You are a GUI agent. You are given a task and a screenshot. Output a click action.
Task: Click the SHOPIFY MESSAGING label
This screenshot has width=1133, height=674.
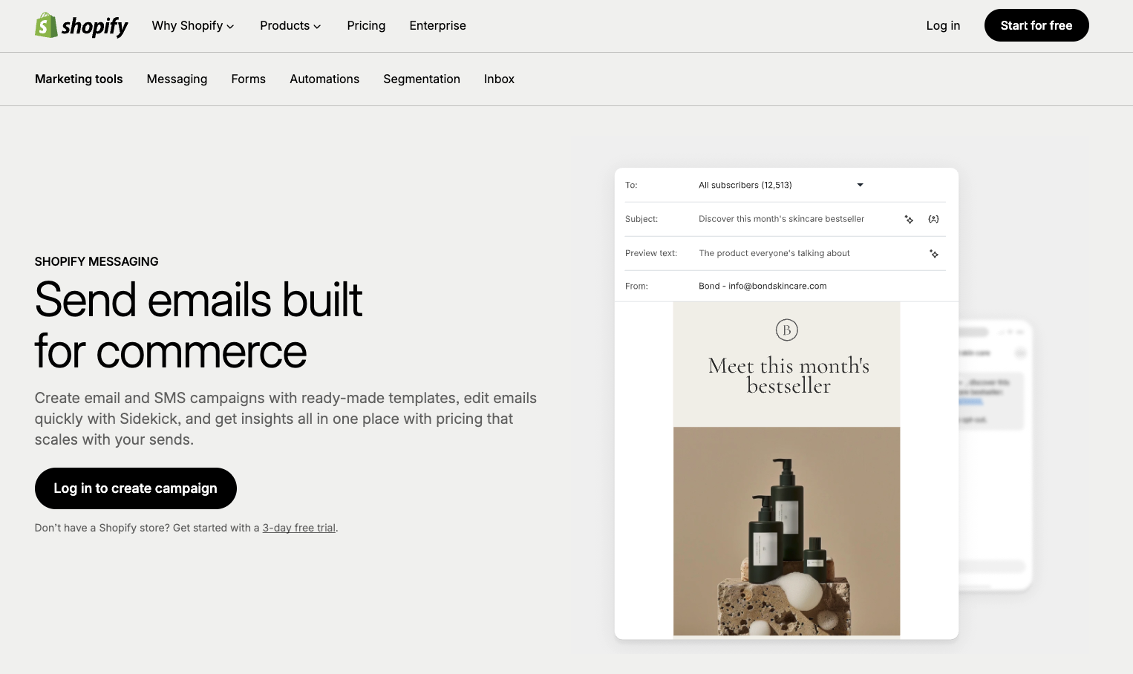[x=97, y=261]
